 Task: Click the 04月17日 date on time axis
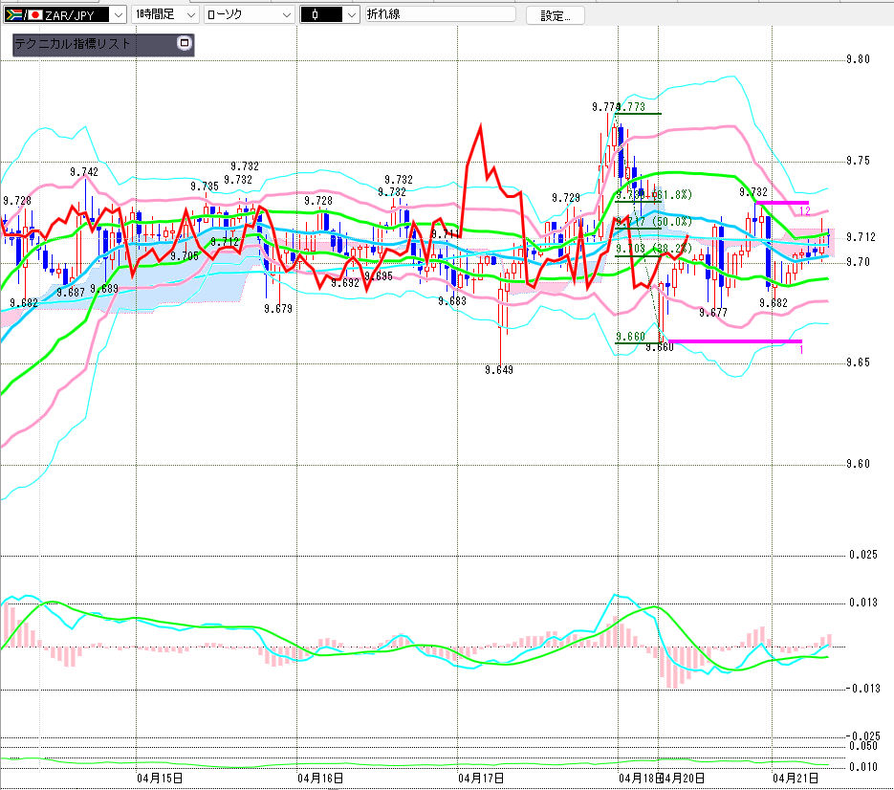click(x=481, y=779)
